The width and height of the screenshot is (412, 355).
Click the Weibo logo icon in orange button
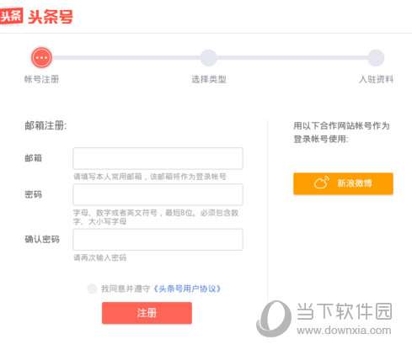pos(322,183)
